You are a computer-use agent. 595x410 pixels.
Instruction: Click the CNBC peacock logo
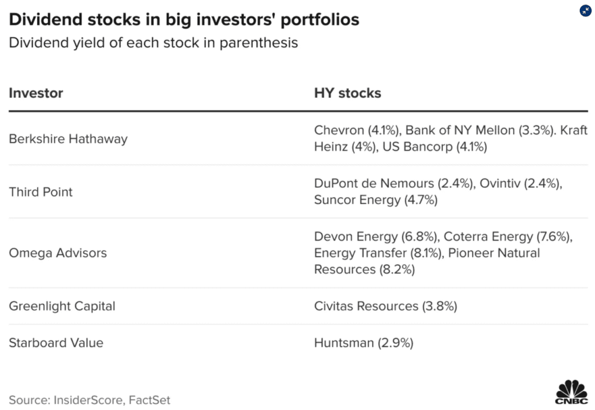point(571,391)
